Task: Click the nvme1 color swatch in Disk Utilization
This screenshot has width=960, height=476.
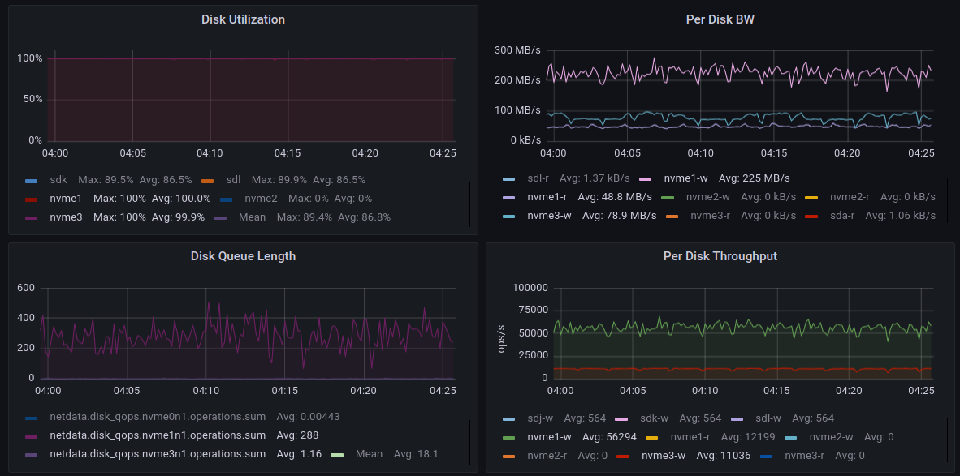Action: click(x=32, y=199)
